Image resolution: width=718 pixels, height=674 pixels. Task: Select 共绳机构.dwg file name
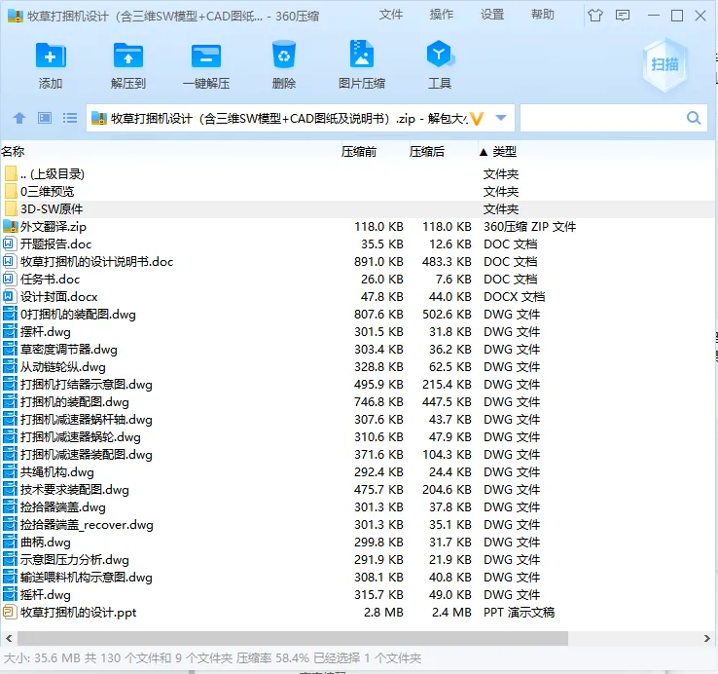click(56, 472)
